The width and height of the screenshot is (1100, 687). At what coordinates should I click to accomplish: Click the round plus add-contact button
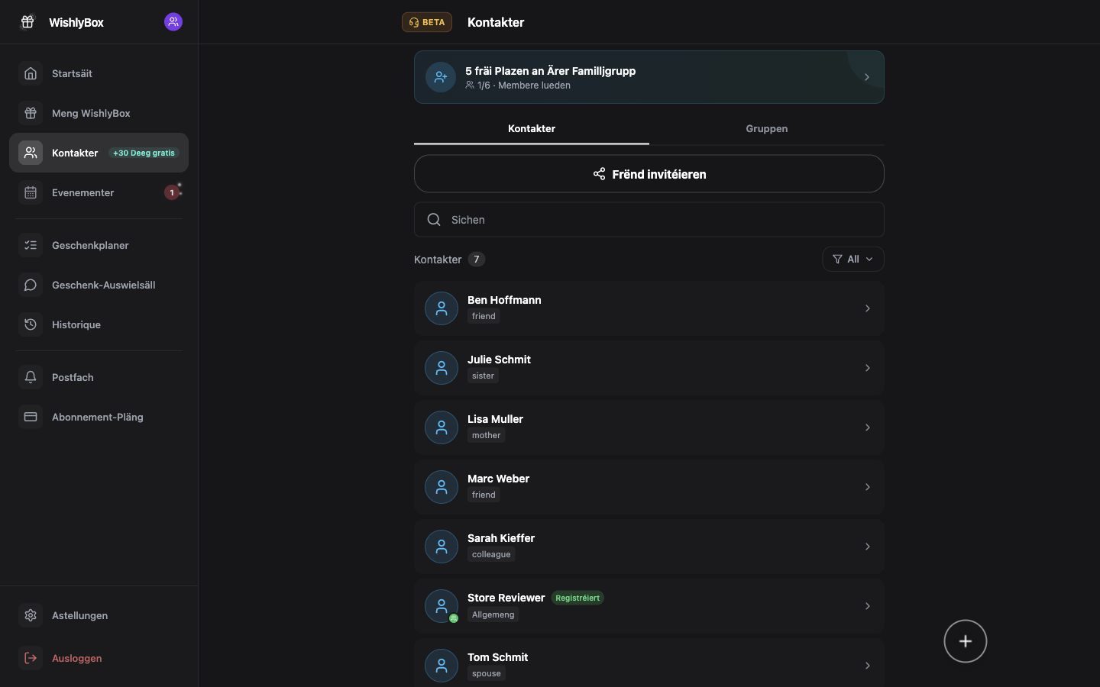click(x=966, y=641)
